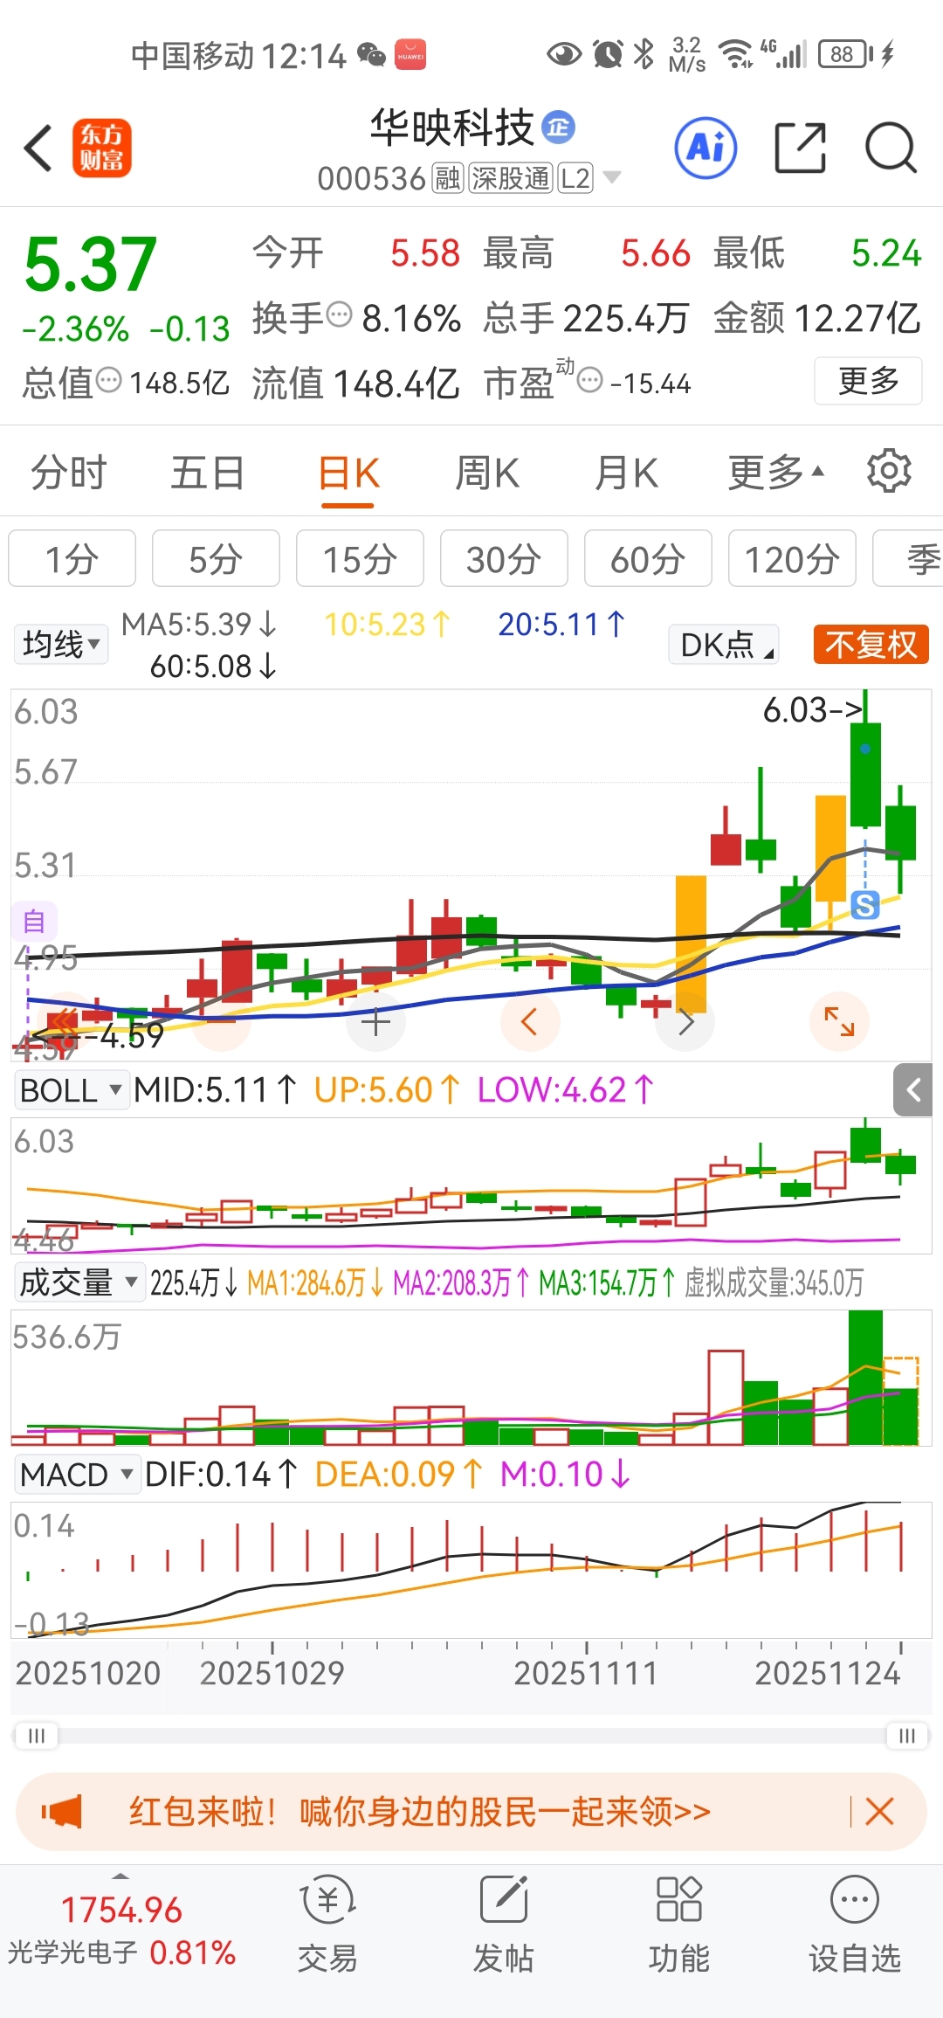
Task: Open the BOLL indicator dropdown
Action: click(72, 1090)
